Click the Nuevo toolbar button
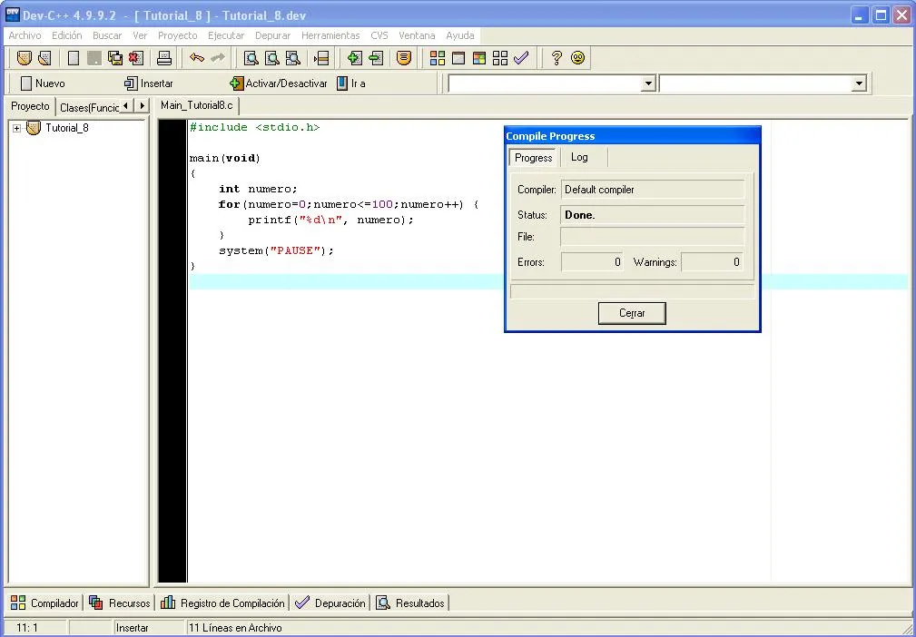The height and width of the screenshot is (637, 916). coord(42,83)
